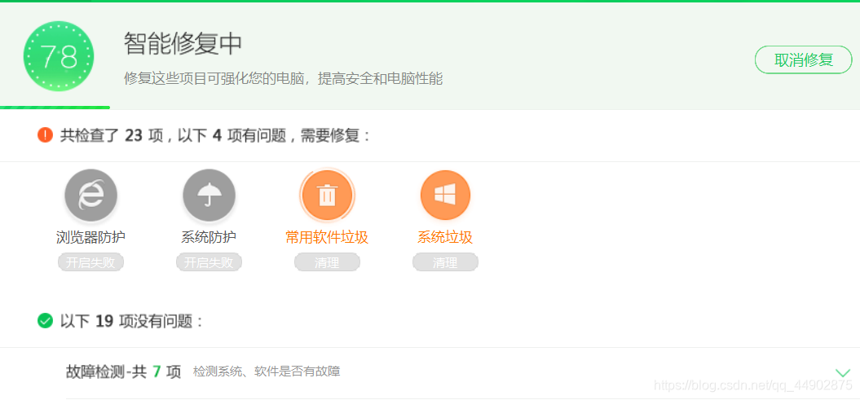The width and height of the screenshot is (860, 400).
Task: Click the orange 系统垃圾 label
Action: [x=445, y=237]
